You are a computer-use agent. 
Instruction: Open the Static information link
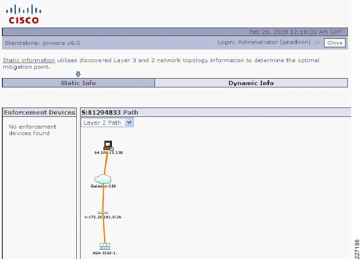tap(29, 60)
